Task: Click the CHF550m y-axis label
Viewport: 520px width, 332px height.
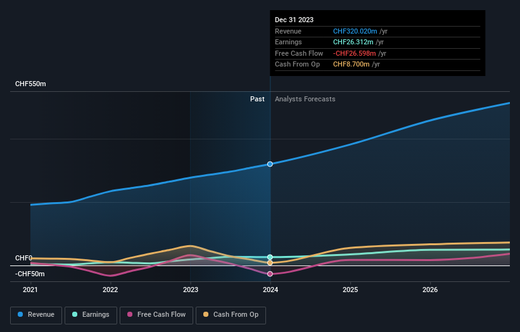Action: 30,84
